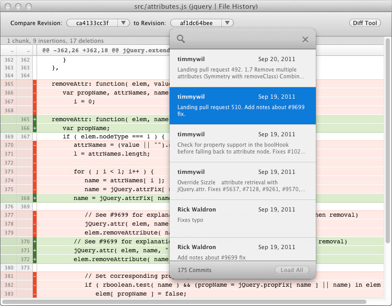
Task: Select the boolHook property support commit
Action: 243,143
